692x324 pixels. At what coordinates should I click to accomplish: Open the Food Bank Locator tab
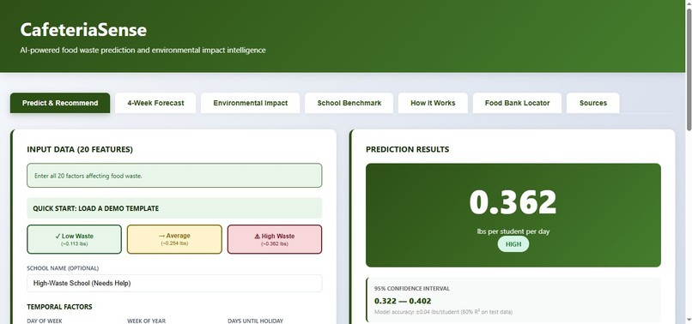(517, 103)
